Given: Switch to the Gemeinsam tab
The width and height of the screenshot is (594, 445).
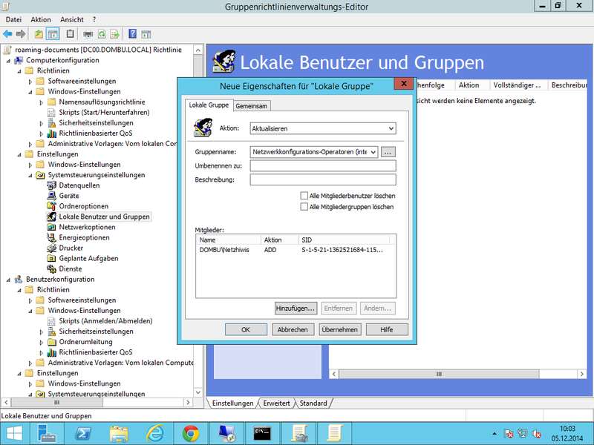Looking at the screenshot, I should pyautogui.click(x=252, y=106).
